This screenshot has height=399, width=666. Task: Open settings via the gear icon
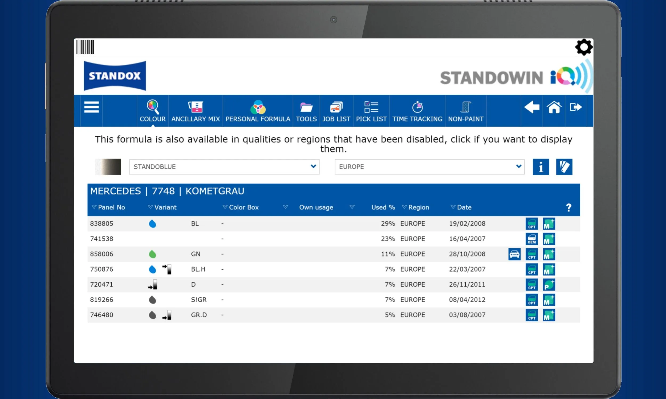pos(584,47)
